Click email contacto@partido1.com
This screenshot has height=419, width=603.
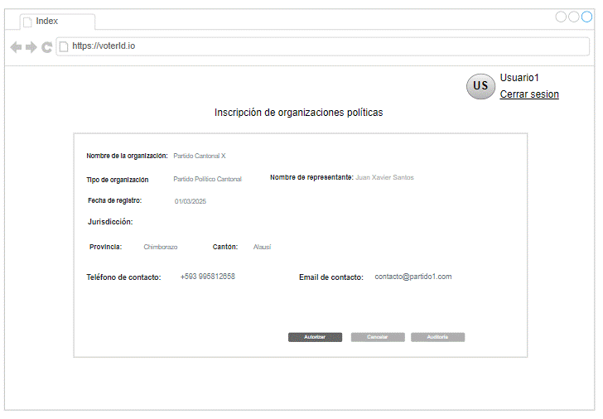point(413,277)
